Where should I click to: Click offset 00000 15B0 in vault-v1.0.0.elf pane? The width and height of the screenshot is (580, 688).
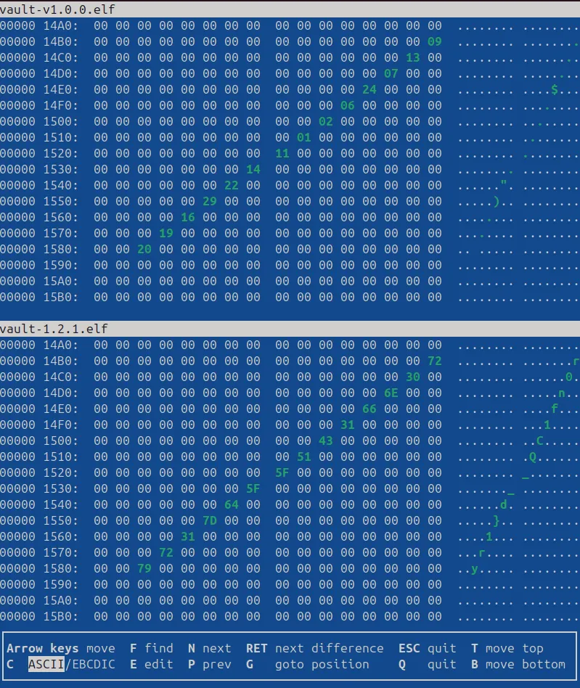(39, 297)
